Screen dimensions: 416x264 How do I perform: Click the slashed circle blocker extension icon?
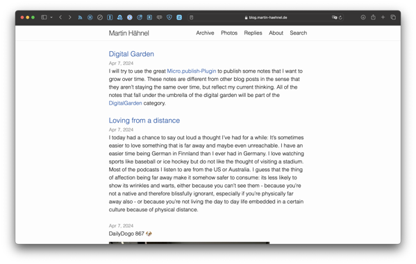point(100,17)
